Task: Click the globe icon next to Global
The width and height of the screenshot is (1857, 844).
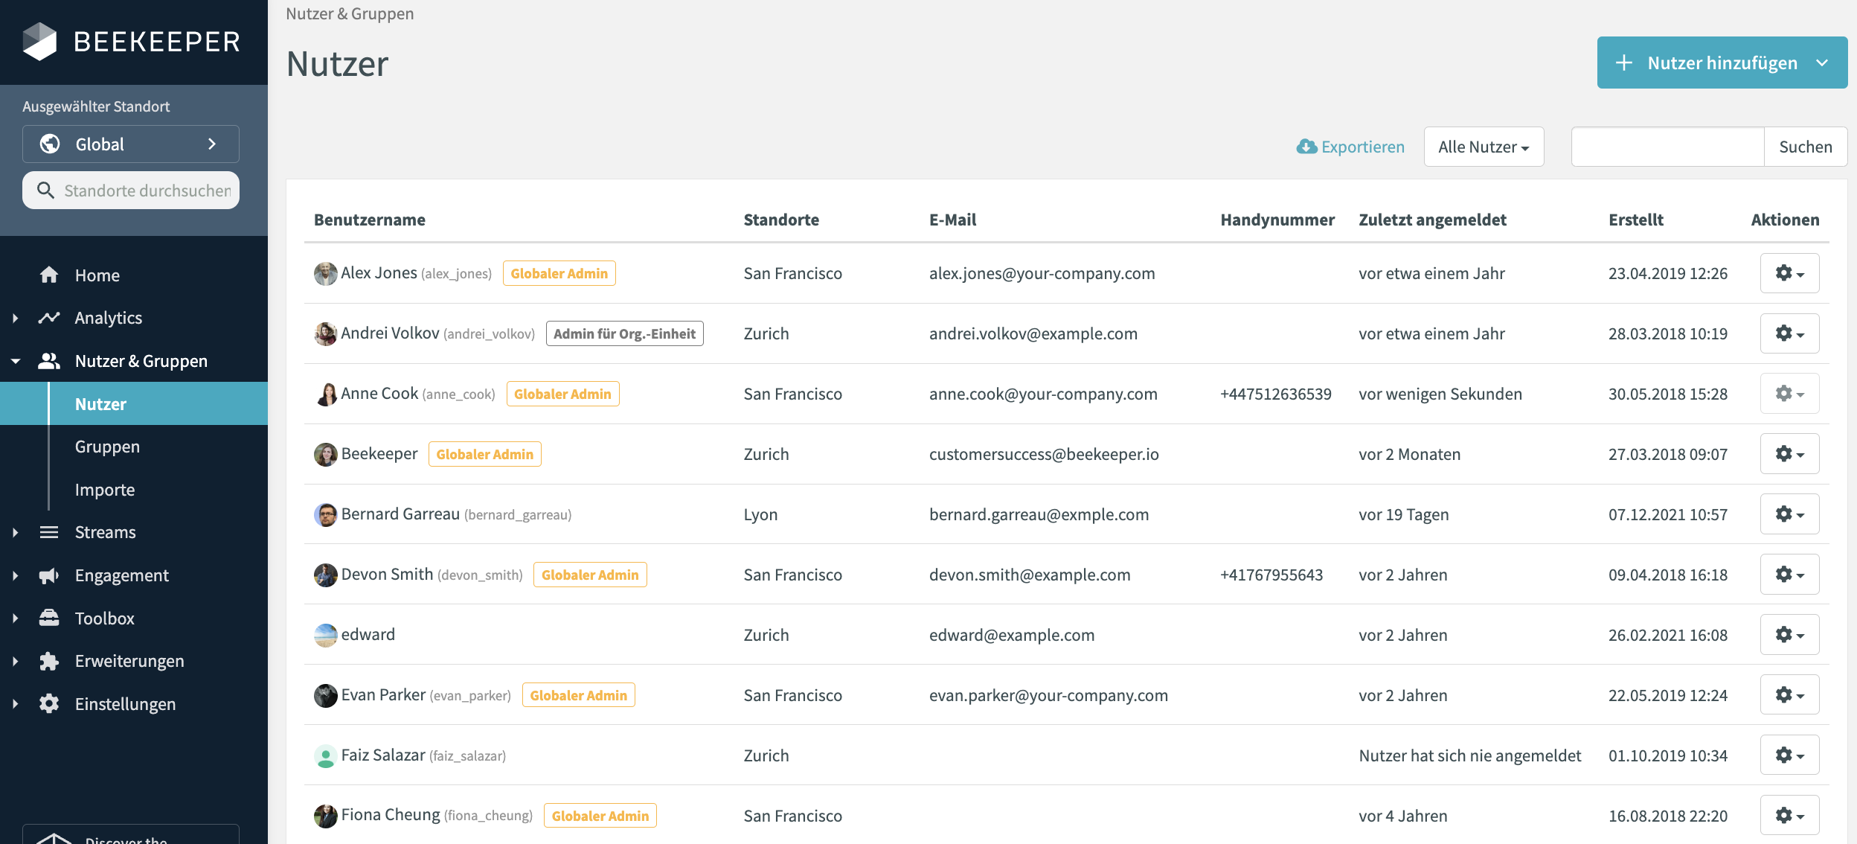Action: pyautogui.click(x=49, y=144)
